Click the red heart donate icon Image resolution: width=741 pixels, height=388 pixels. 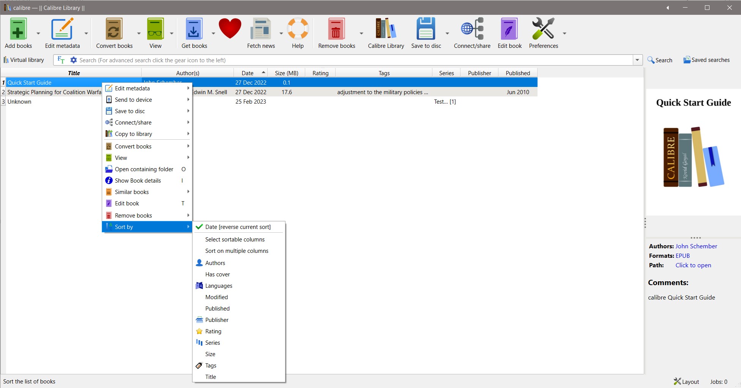[230, 29]
